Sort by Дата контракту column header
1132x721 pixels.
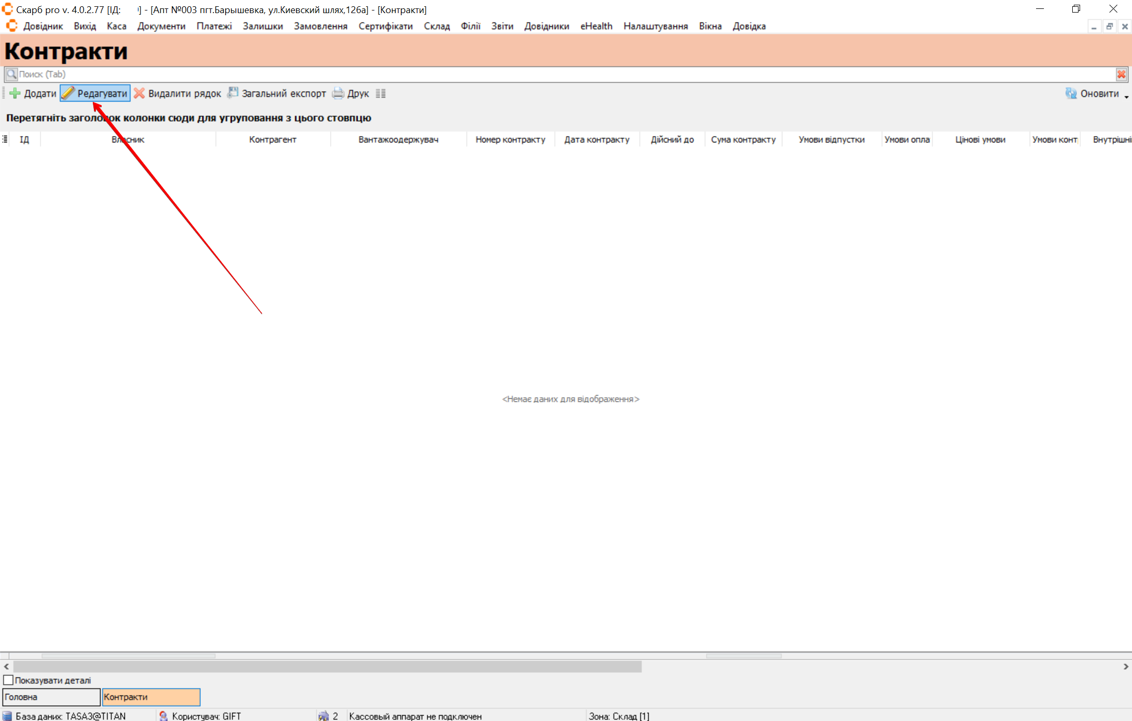(597, 139)
